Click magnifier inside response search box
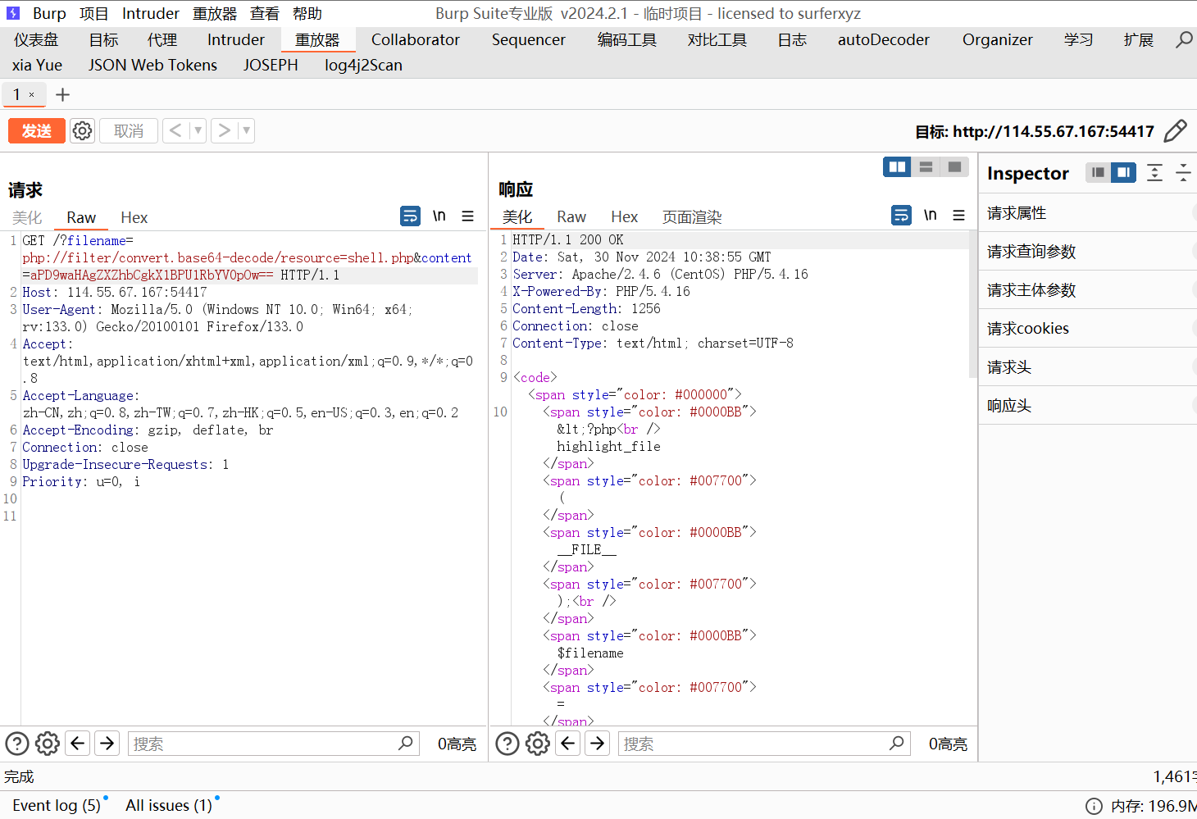Viewport: 1197px width, 819px height. click(x=896, y=743)
